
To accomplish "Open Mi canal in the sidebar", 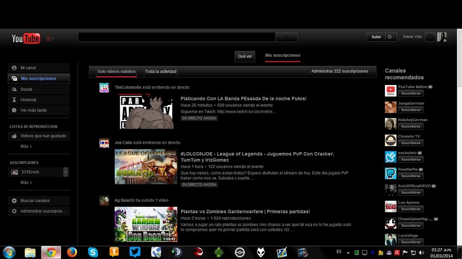I will tap(39, 68).
